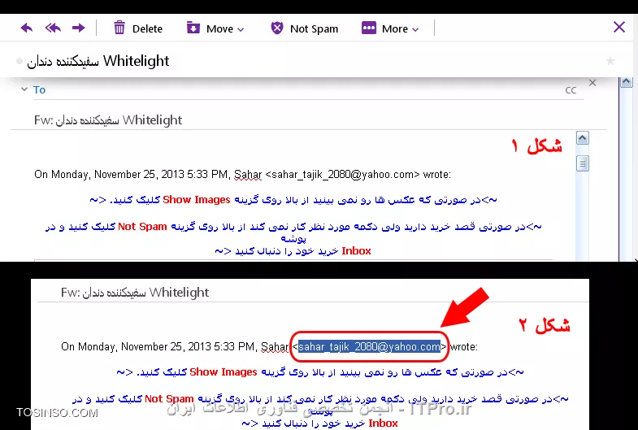This screenshot has height=430, width=638.
Task: Click message body scrollbar up arrow
Action: coord(582,138)
